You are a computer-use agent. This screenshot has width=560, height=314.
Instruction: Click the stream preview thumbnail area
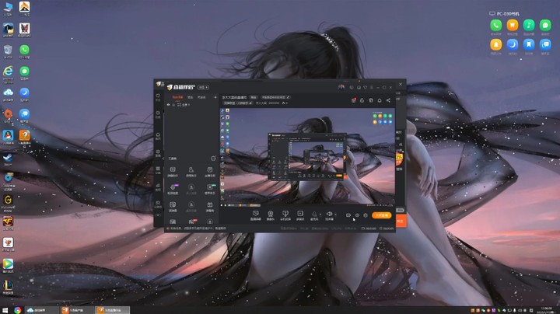click(x=307, y=157)
